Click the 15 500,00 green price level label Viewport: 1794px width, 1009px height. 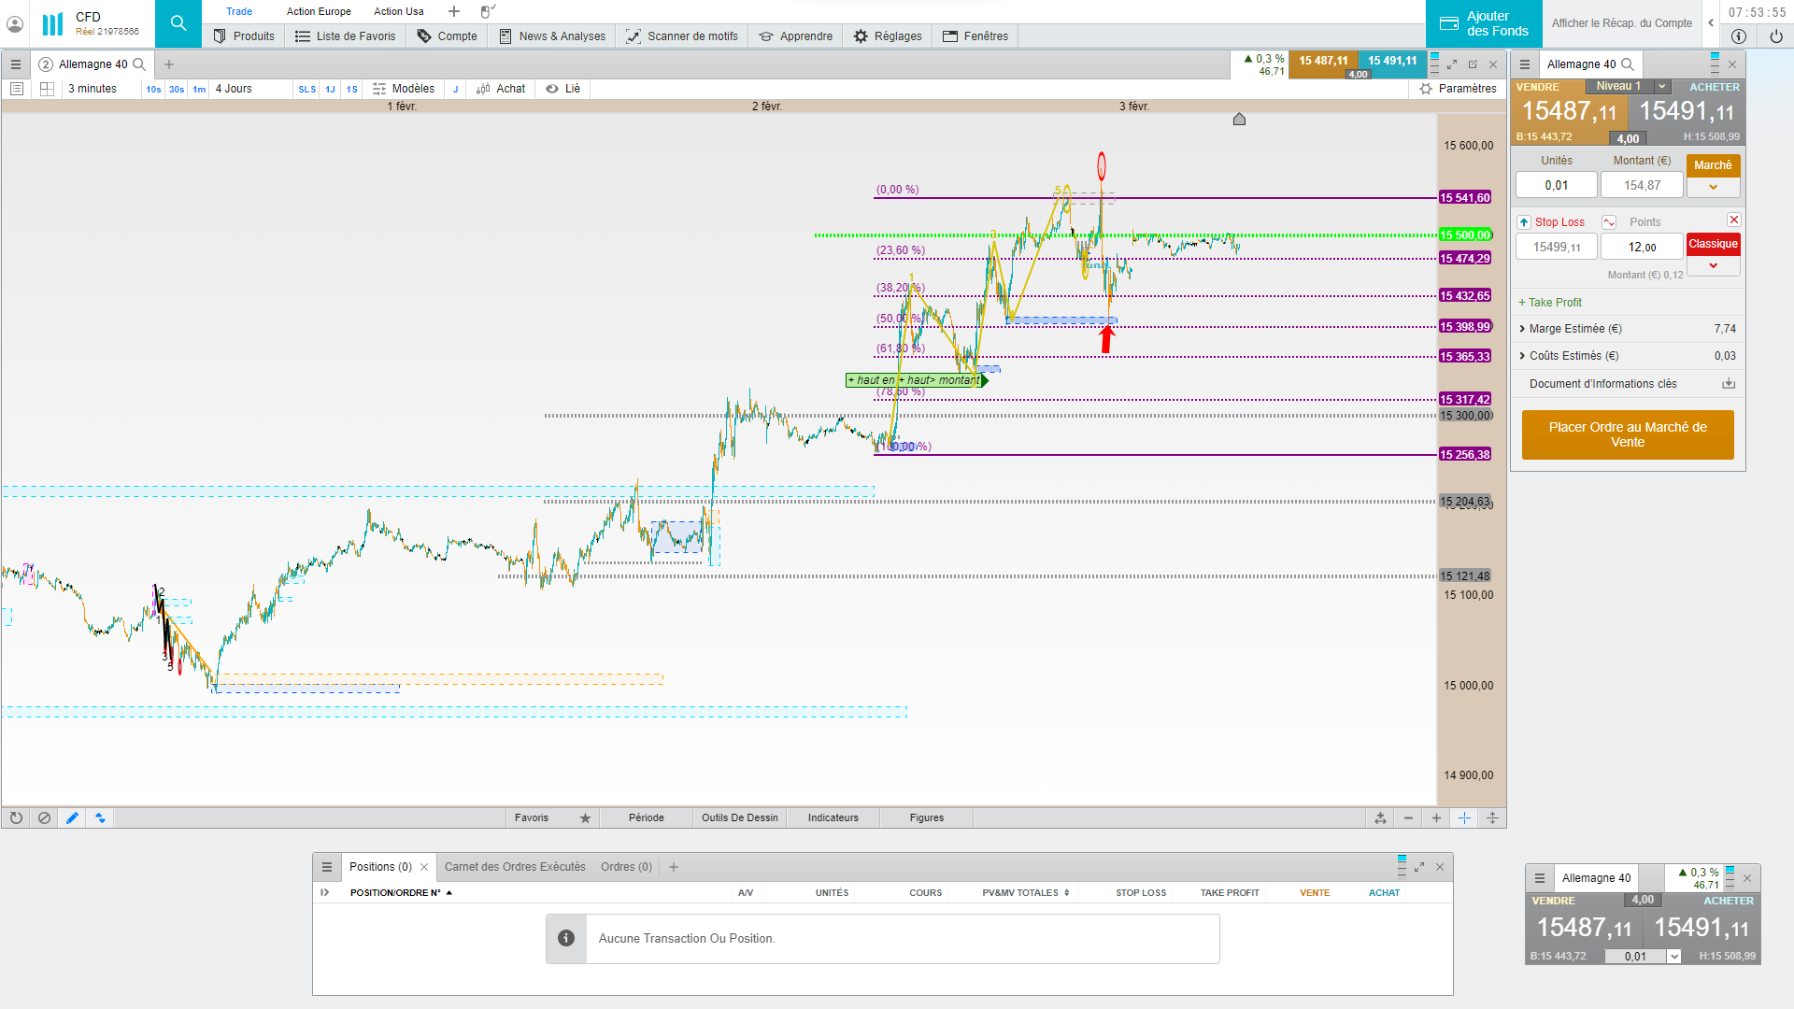pyautogui.click(x=1465, y=235)
